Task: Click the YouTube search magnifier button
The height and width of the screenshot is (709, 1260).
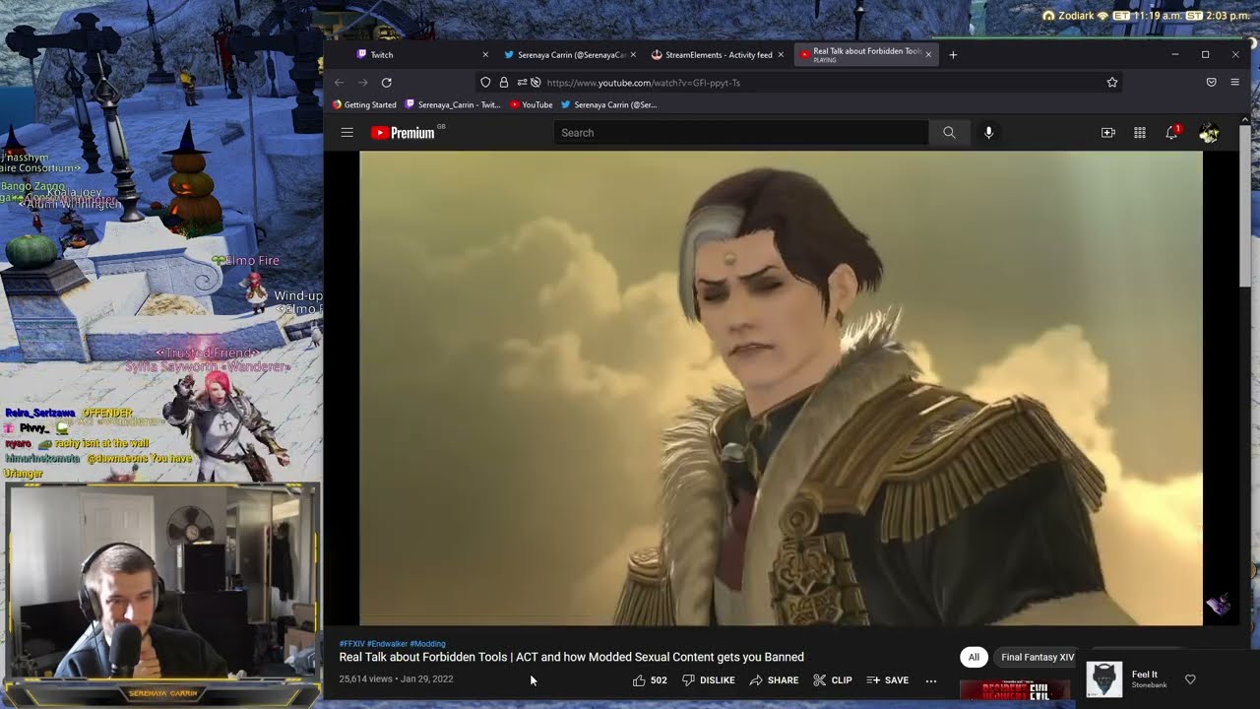Action: click(x=949, y=132)
